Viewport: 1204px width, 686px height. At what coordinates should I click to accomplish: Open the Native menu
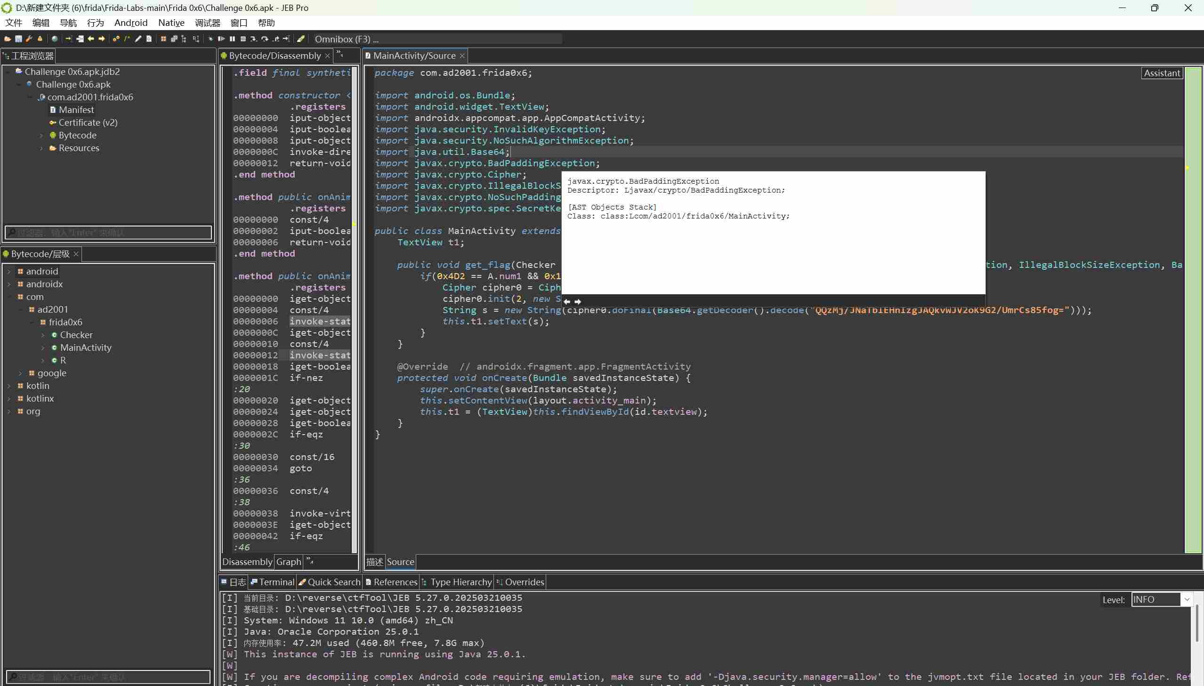click(x=171, y=23)
